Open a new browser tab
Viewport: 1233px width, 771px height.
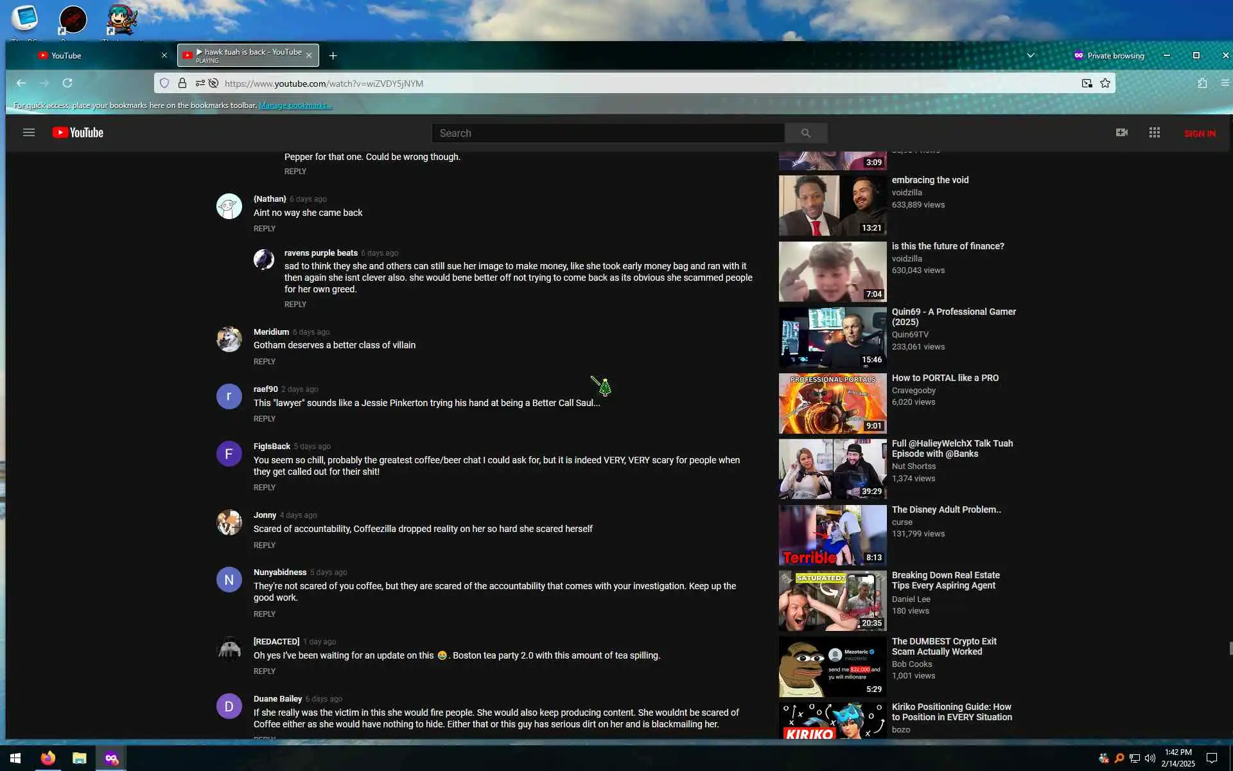333,56
